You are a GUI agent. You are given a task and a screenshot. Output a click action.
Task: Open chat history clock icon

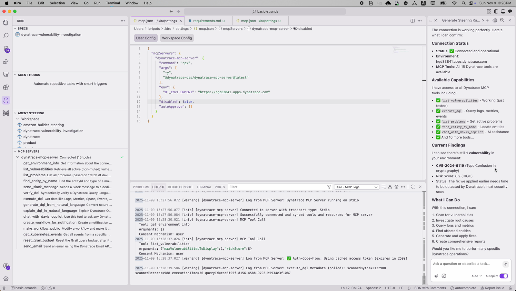[502, 20]
